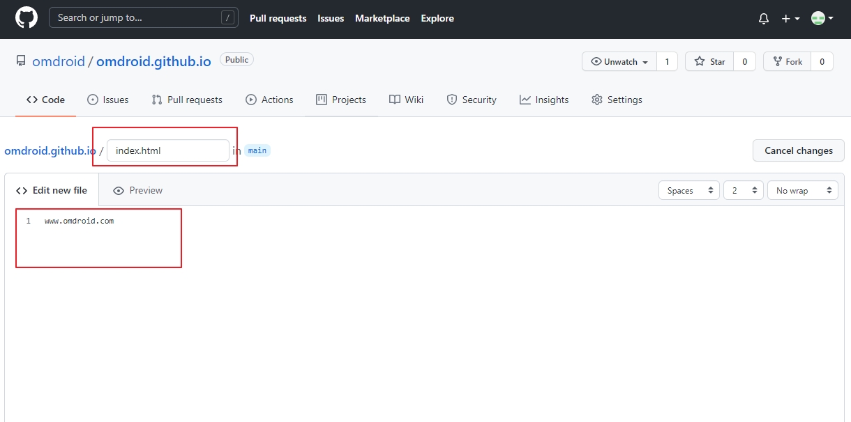Viewport: 851px width, 422px height.
Task: Focus the Search or jump to field
Action: tap(144, 18)
